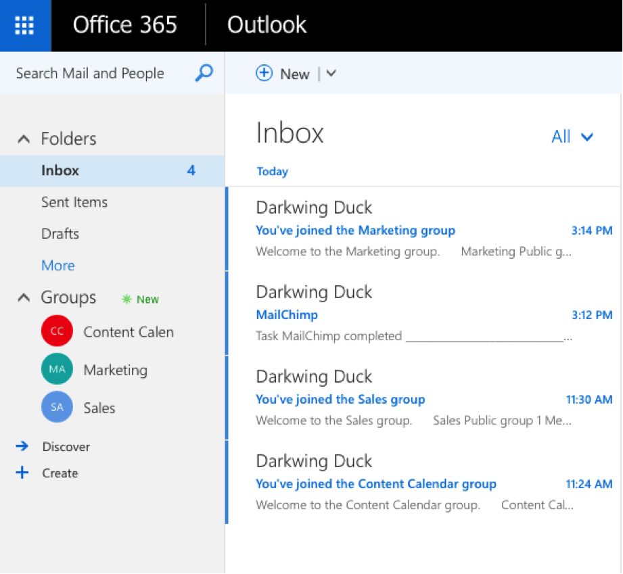
Task: Open the MailChimp email
Action: (424, 314)
